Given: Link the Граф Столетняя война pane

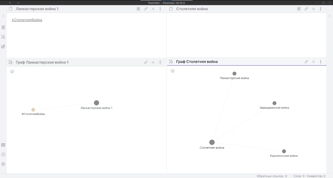Looking at the screenshot, I should click(x=306, y=62).
